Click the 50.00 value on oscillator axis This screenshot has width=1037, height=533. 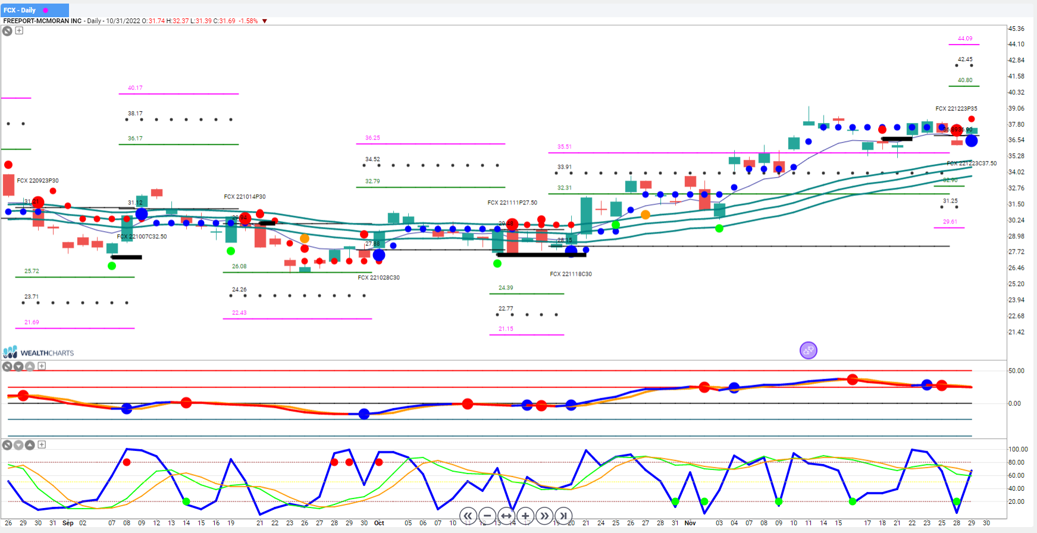[x=1016, y=371]
